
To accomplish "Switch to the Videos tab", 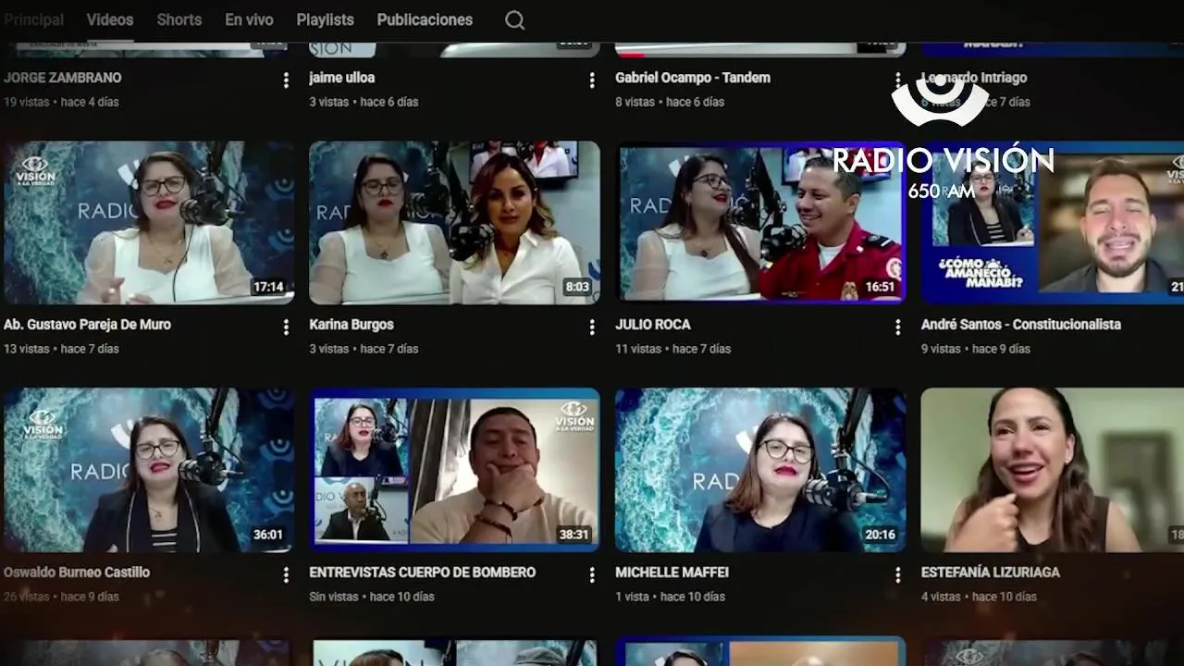I will pos(110,19).
